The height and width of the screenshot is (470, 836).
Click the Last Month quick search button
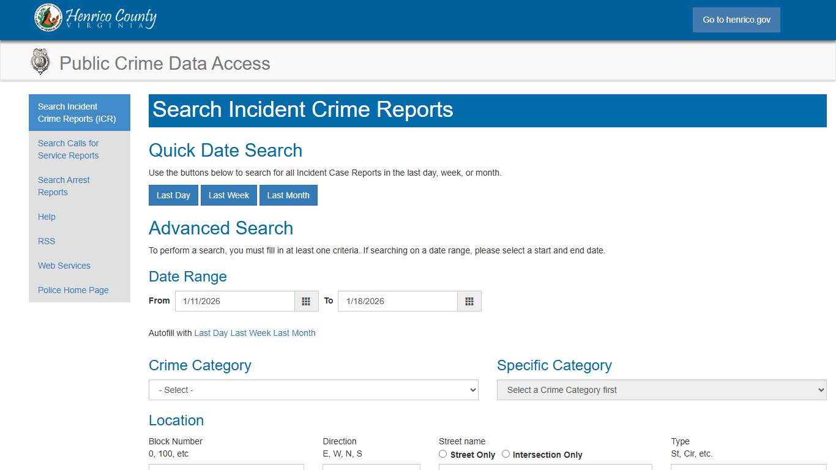coord(288,195)
